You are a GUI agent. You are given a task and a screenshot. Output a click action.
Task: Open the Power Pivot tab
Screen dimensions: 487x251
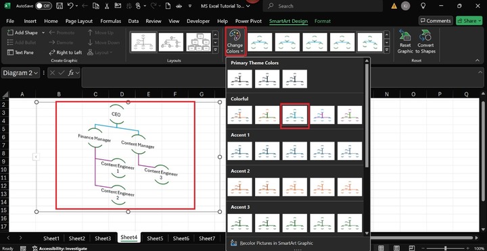click(x=248, y=21)
